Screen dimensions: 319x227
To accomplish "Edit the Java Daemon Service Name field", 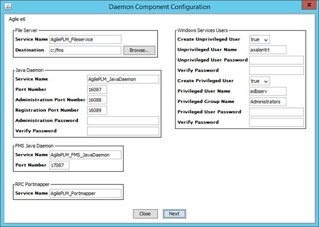I will (123, 79).
